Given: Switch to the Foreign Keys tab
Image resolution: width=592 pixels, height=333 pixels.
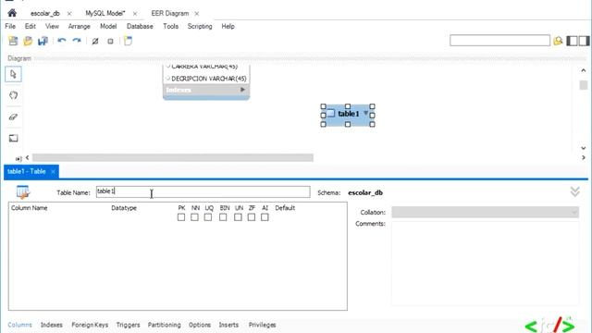Looking at the screenshot, I should (x=90, y=325).
